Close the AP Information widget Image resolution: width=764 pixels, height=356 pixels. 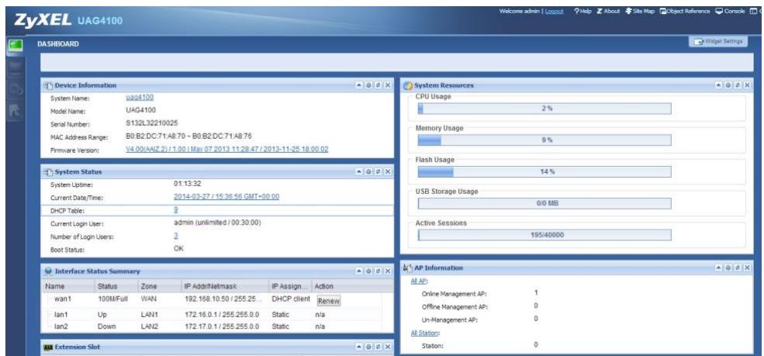pyautogui.click(x=746, y=268)
